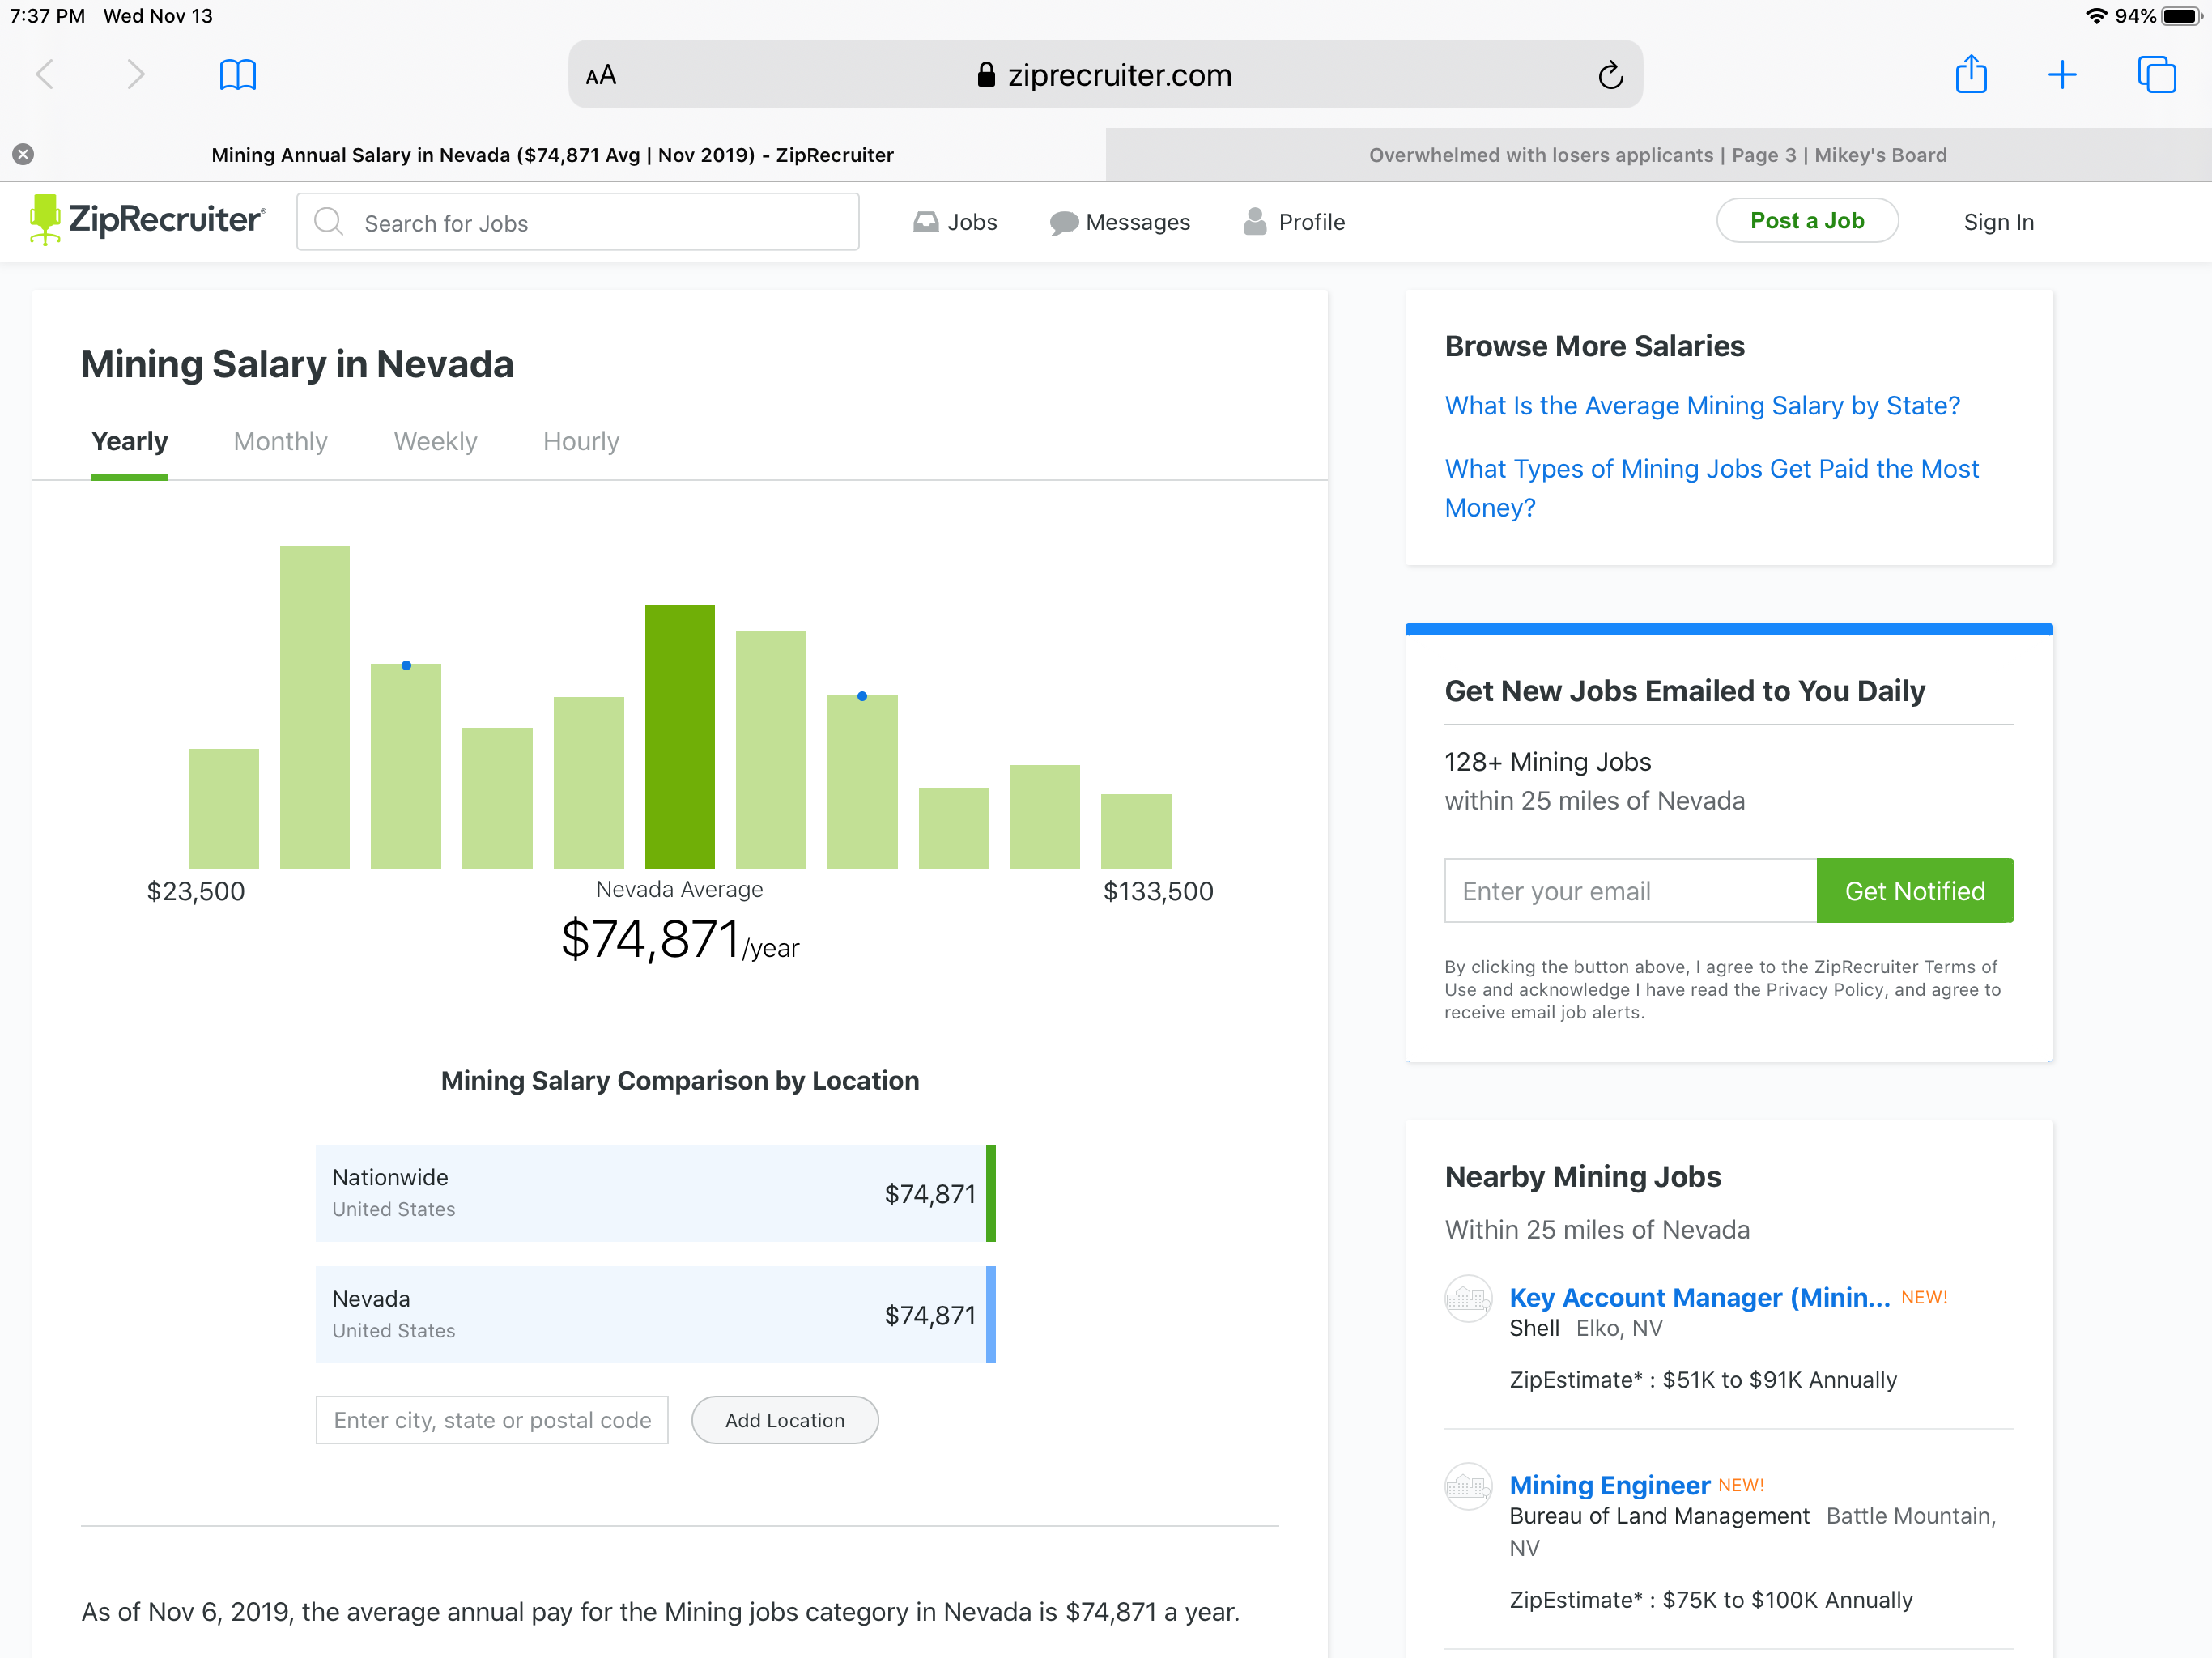Open a new tab with plus icon

(2061, 75)
